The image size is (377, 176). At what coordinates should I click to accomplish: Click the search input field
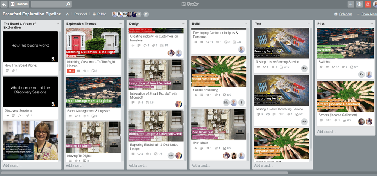51,4
